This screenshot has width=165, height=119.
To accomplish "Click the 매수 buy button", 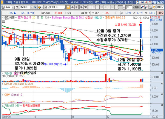I will point(161,13).
